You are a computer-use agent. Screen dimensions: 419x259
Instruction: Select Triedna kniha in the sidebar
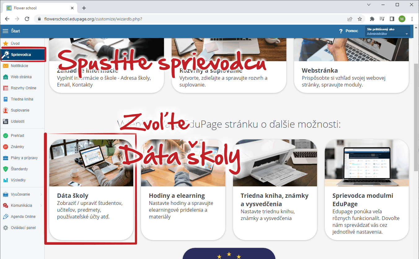tap(22, 99)
